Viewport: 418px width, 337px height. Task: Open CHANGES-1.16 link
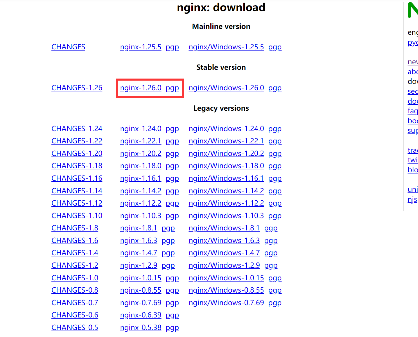[x=77, y=178]
